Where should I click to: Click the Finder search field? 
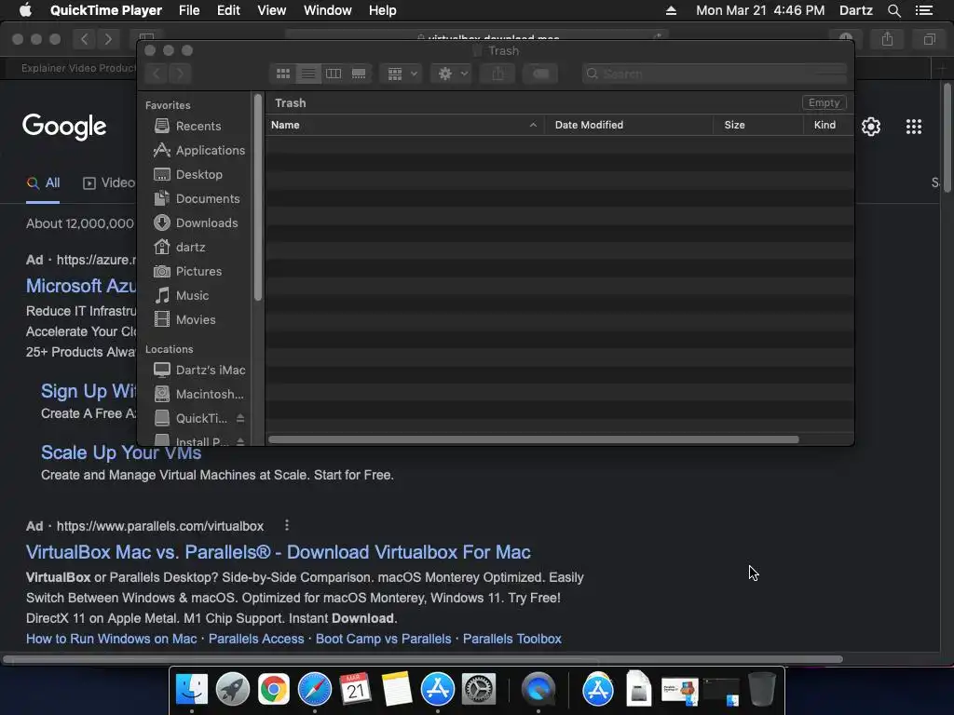(715, 74)
